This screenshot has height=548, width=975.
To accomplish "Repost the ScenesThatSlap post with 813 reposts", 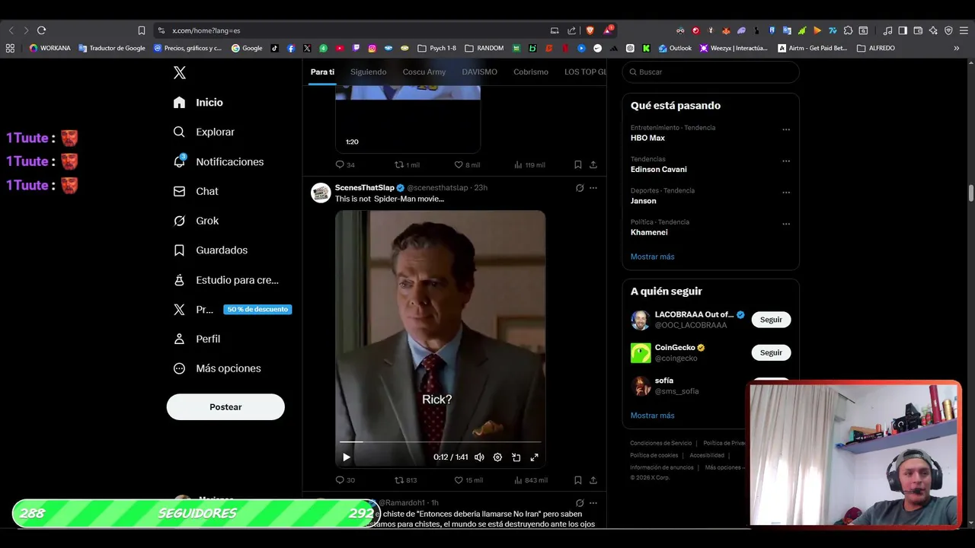I will (405, 480).
